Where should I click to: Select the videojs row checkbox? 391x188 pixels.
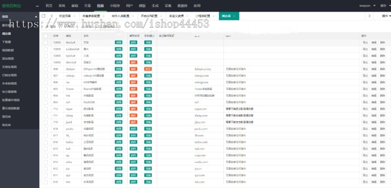pyautogui.click(x=46, y=76)
